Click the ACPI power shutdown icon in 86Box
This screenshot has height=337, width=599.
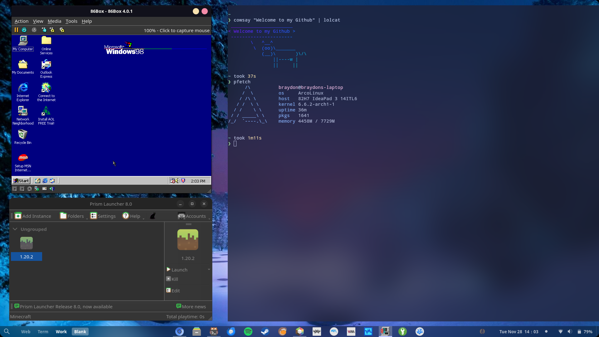click(34, 30)
